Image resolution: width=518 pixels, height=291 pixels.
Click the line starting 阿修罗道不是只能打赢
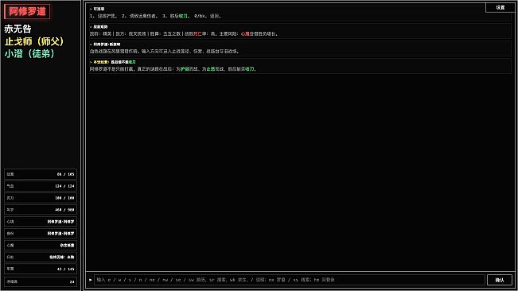(173, 69)
